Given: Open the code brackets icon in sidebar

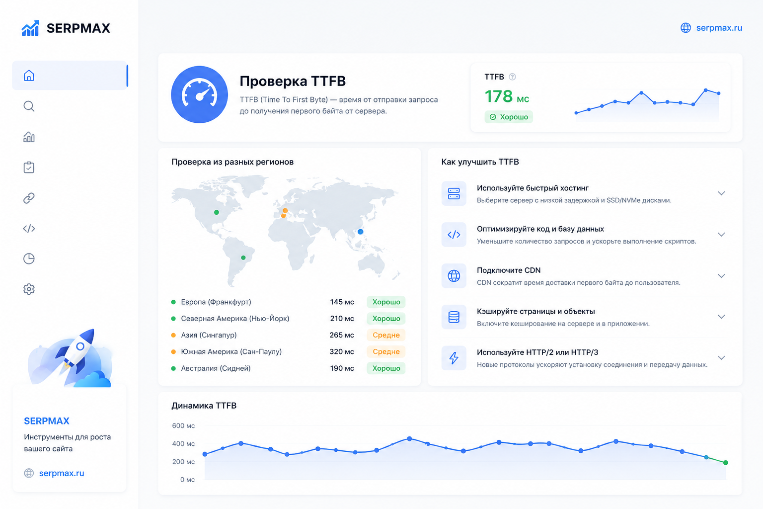Looking at the screenshot, I should (29, 229).
